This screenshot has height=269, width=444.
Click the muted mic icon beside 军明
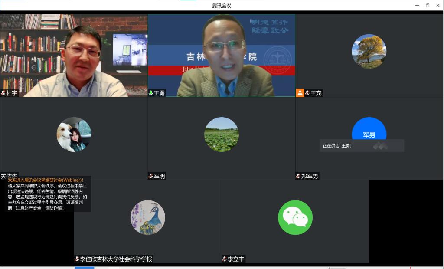click(x=151, y=176)
